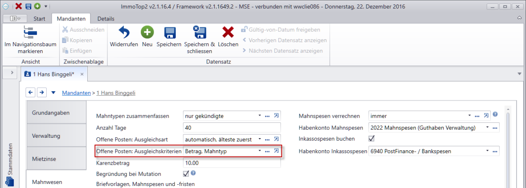Image resolution: width=526 pixels, height=188 pixels.
Task: Click the Karenzbetrag input field
Action: 231,163
